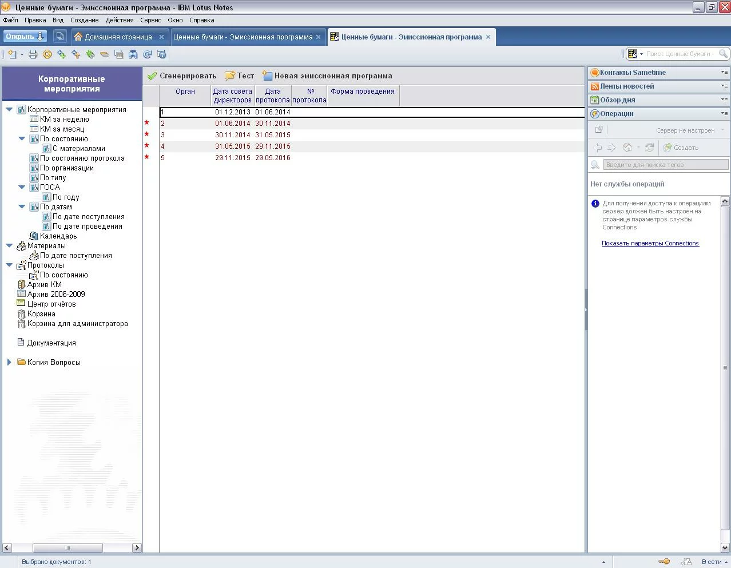Click the thumbnails button beside Открыть

pyautogui.click(x=59, y=37)
